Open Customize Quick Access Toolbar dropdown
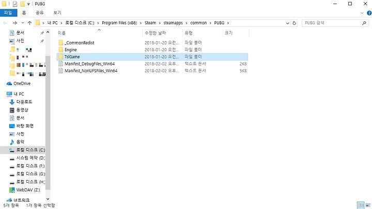Viewport: 372px width, 209px height. pyautogui.click(x=28, y=4)
